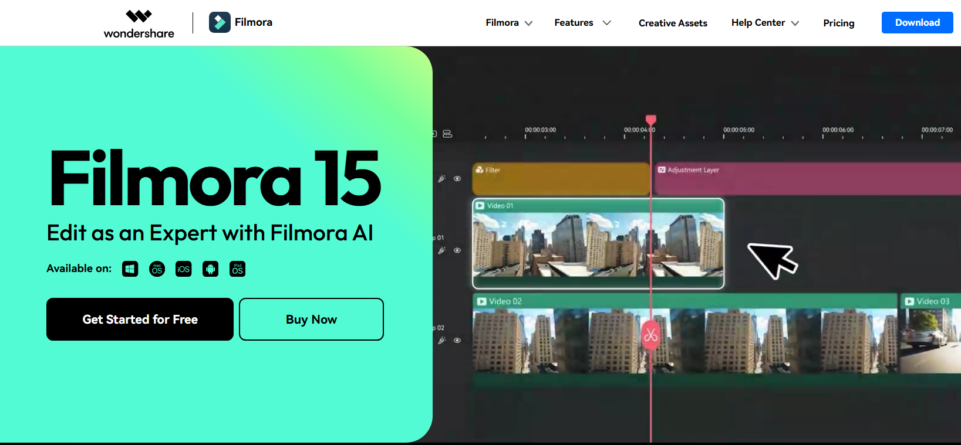Viewport: 961px width, 445px height.
Task: Go to the Pricing page
Action: [x=838, y=23]
